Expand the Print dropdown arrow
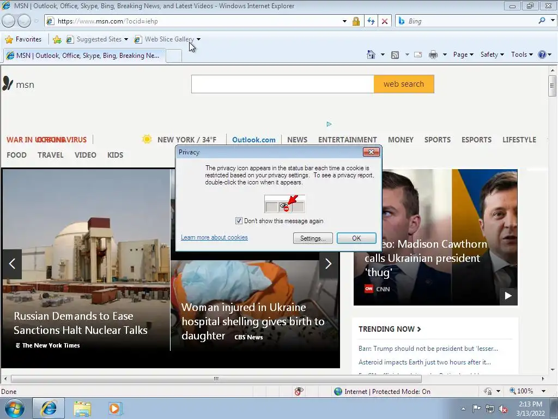 coord(445,55)
